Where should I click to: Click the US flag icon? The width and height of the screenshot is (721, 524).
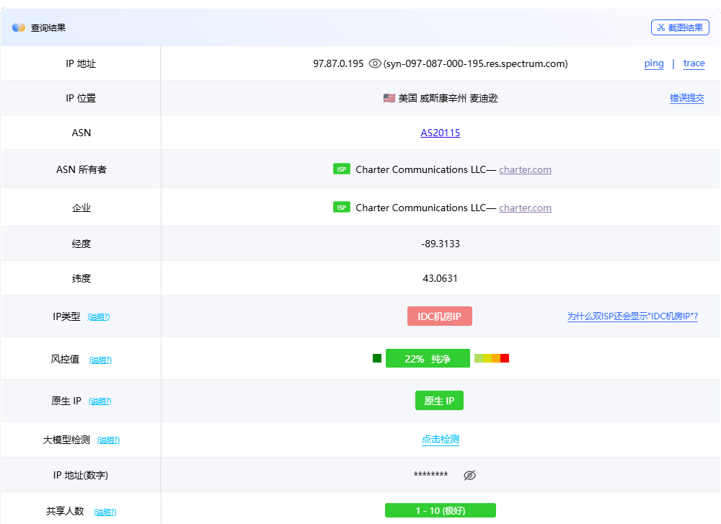pyautogui.click(x=389, y=98)
